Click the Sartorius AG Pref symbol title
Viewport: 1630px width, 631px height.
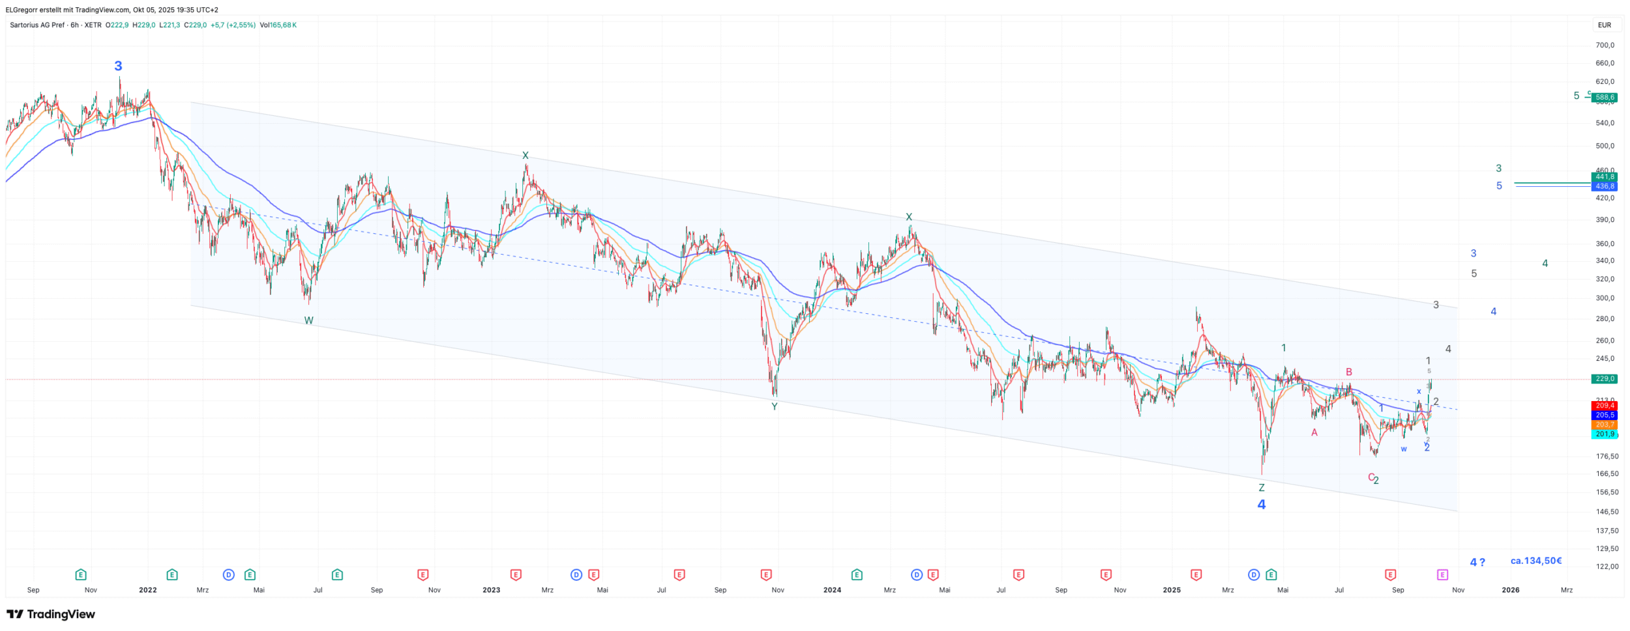click(37, 25)
